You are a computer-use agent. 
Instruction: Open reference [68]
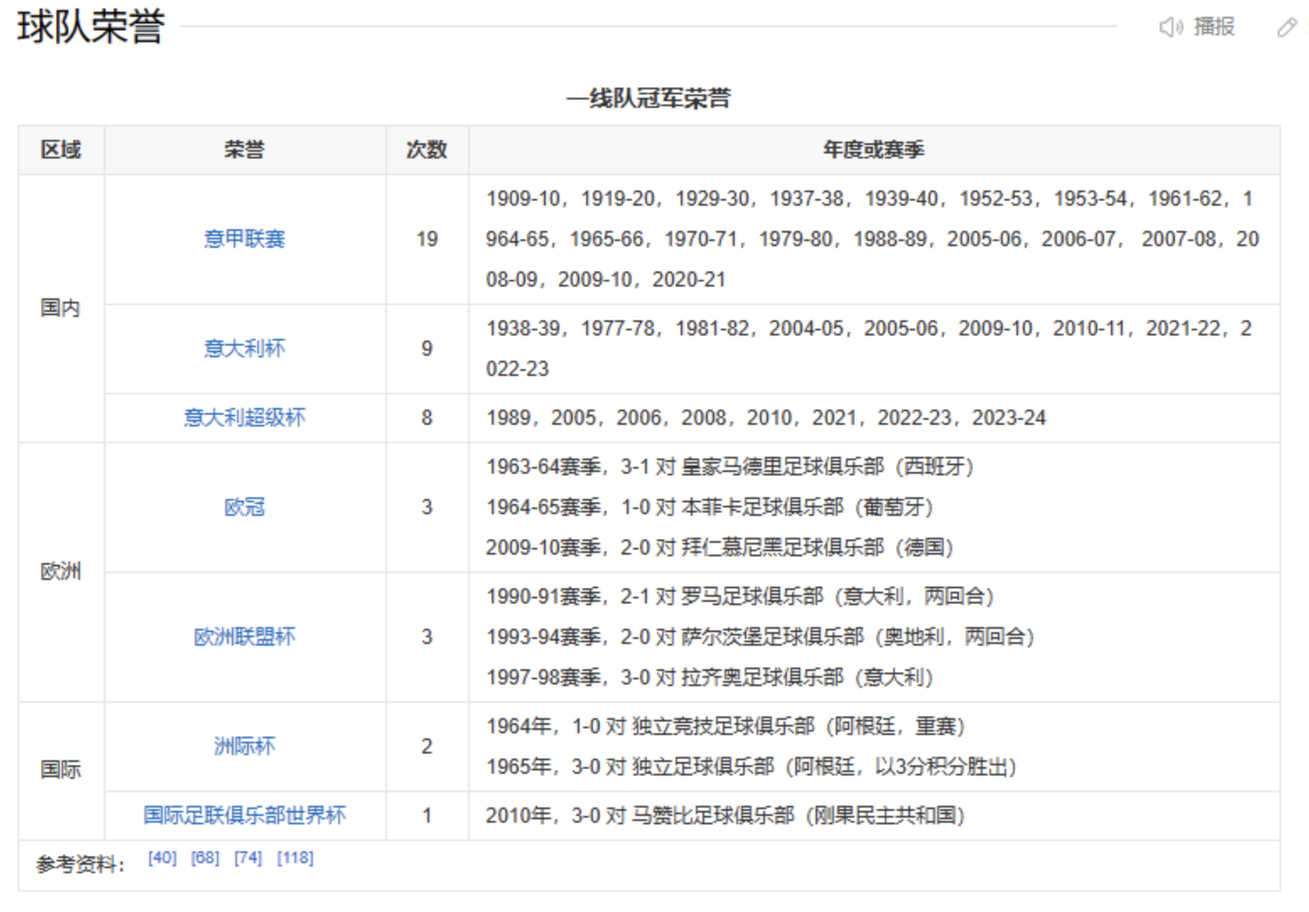[205, 858]
